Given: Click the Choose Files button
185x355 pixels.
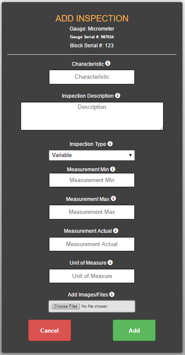Looking at the screenshot, I should tap(66, 306).
